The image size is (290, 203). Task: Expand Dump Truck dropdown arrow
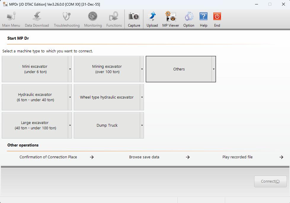tap(142, 125)
